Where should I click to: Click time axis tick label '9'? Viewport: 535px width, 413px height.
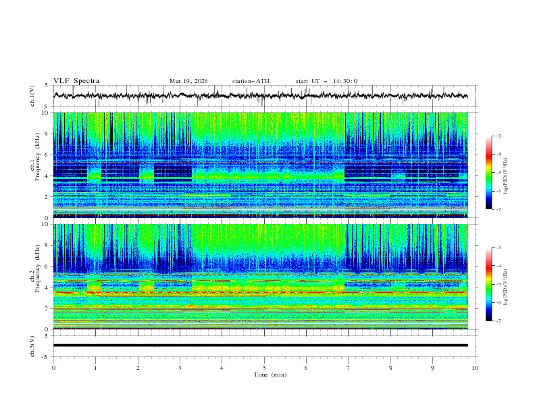coord(432,368)
